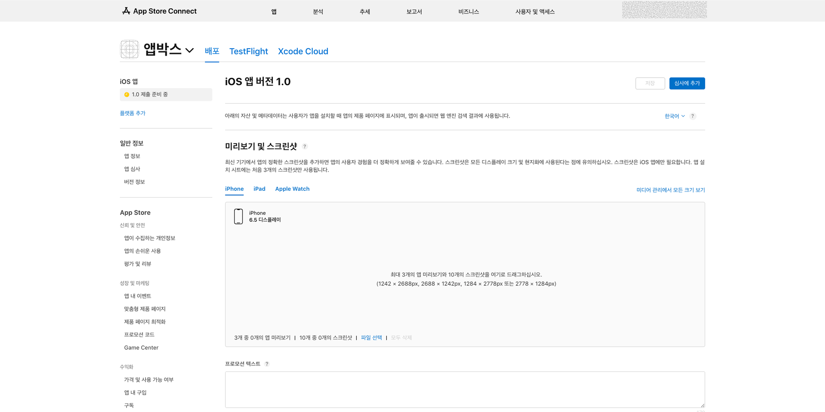This screenshot has width=825, height=412.
Task: Click the 프로모션 텍스트 text area
Action: (x=465, y=390)
